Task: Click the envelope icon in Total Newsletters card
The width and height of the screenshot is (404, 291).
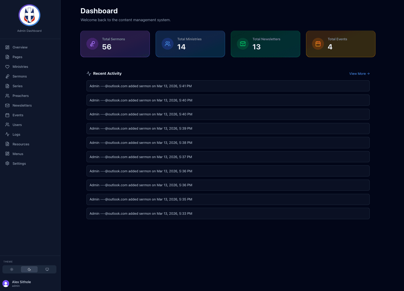Action: (x=243, y=44)
